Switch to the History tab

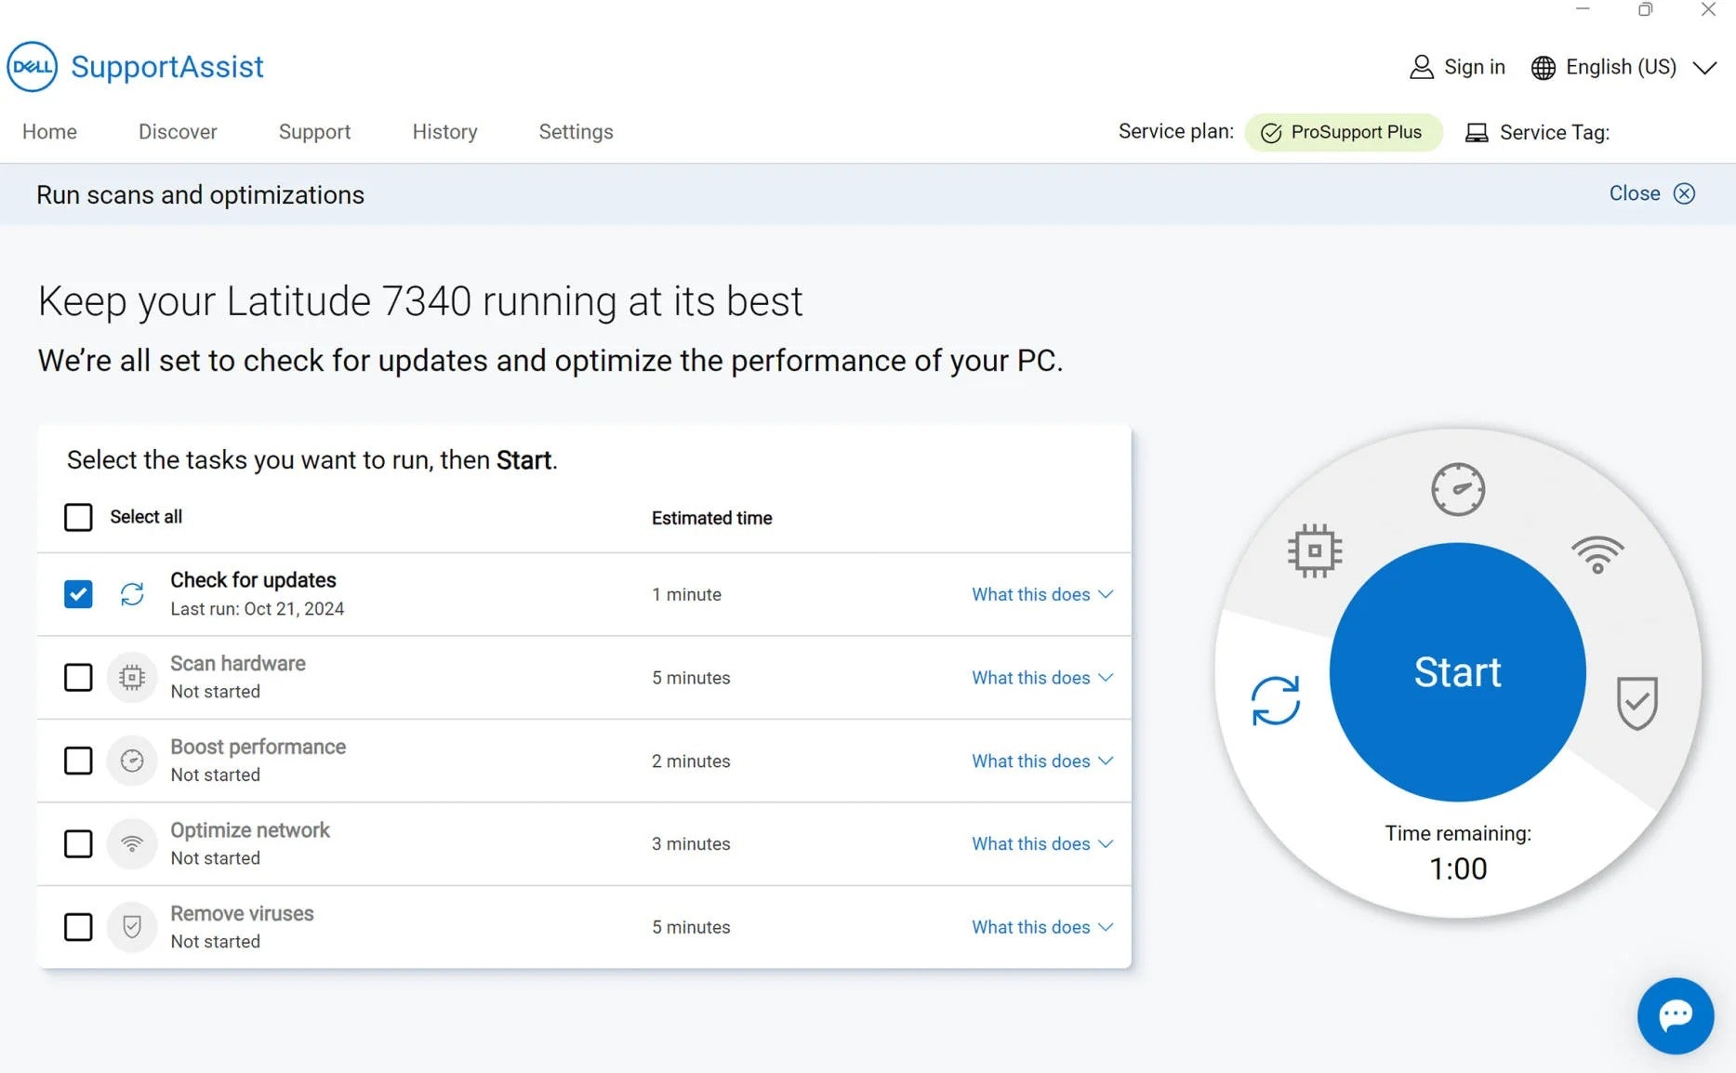coord(444,132)
